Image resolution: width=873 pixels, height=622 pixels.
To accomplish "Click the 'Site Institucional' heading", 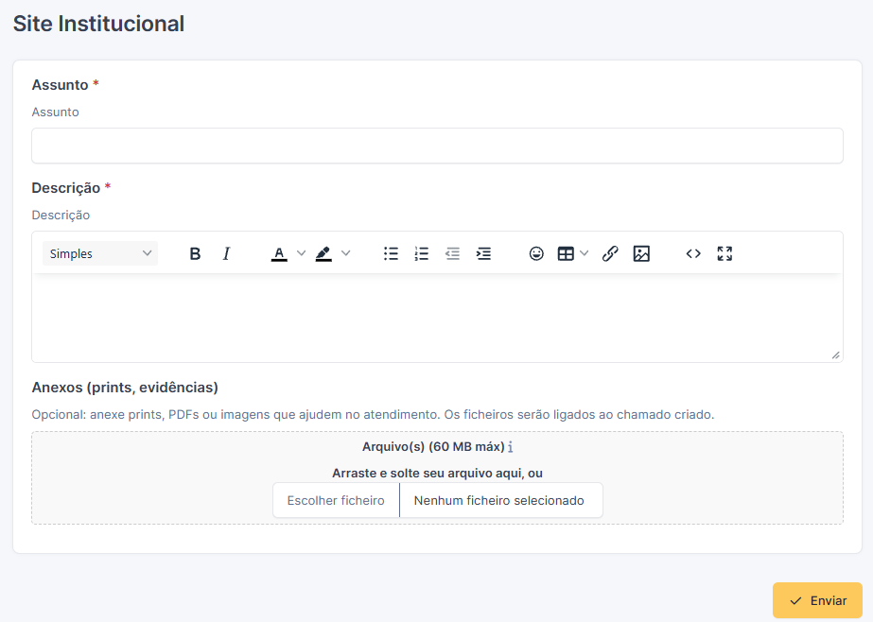I will coord(98,24).
